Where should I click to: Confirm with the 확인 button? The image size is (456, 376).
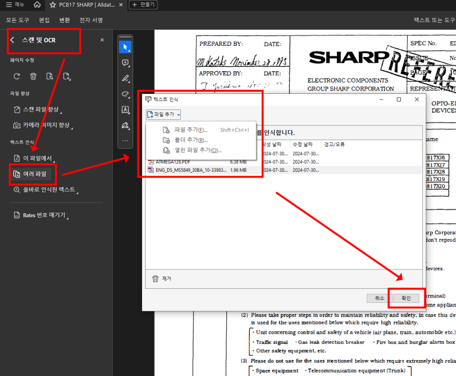point(406,298)
